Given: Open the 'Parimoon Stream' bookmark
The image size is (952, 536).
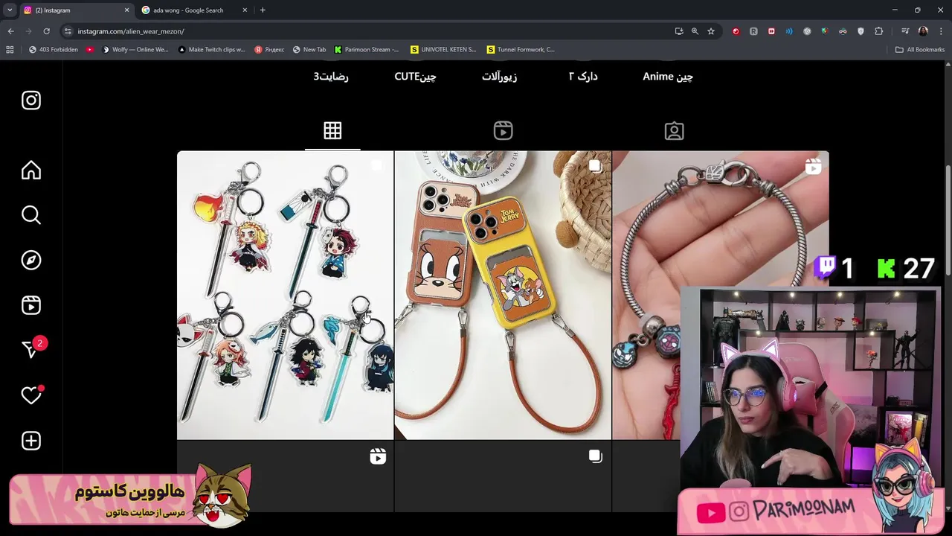Looking at the screenshot, I should tap(367, 50).
